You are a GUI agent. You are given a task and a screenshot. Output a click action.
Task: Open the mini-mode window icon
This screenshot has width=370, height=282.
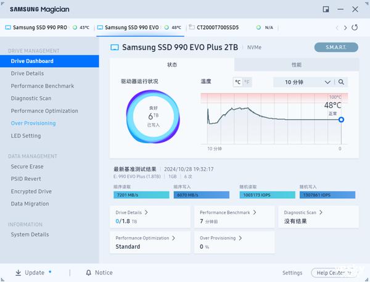click(x=326, y=9)
